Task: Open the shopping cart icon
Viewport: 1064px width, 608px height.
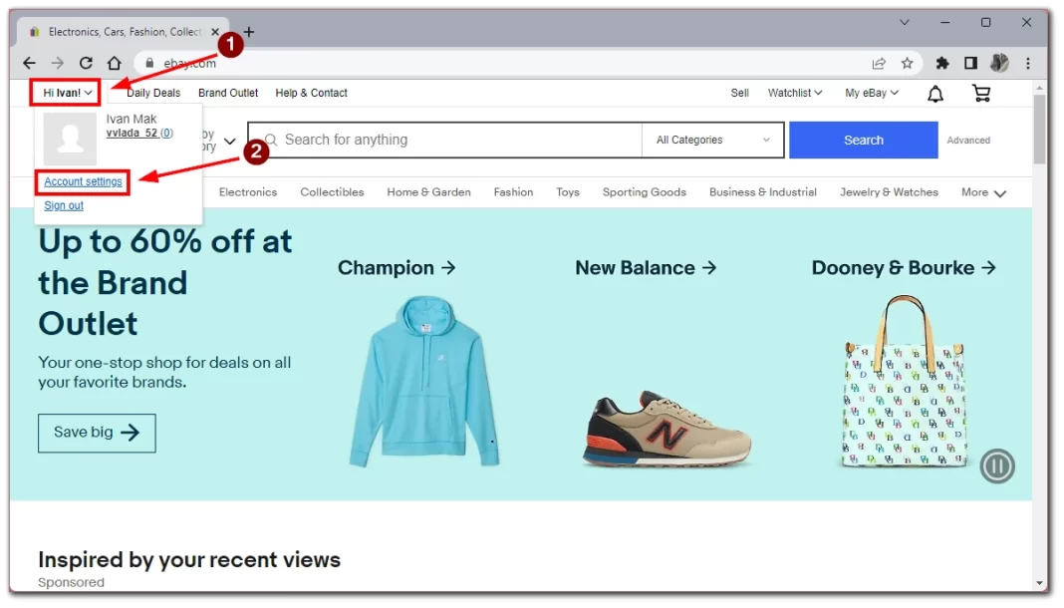Action: tap(981, 94)
